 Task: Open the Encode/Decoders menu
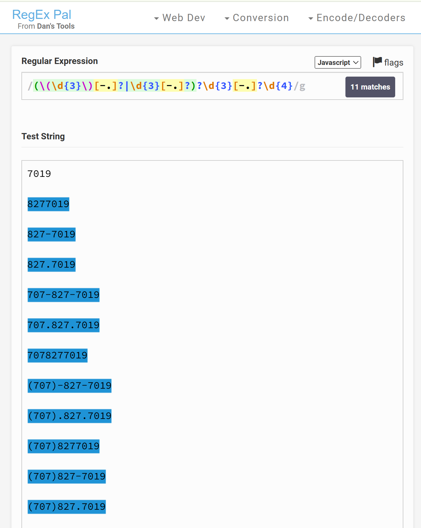(357, 18)
